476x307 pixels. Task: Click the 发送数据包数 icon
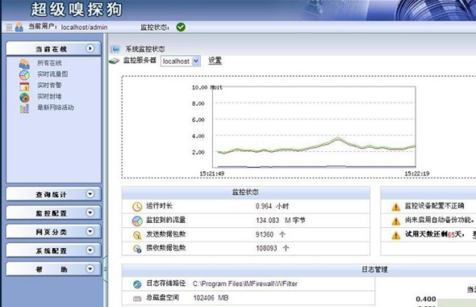(137, 234)
